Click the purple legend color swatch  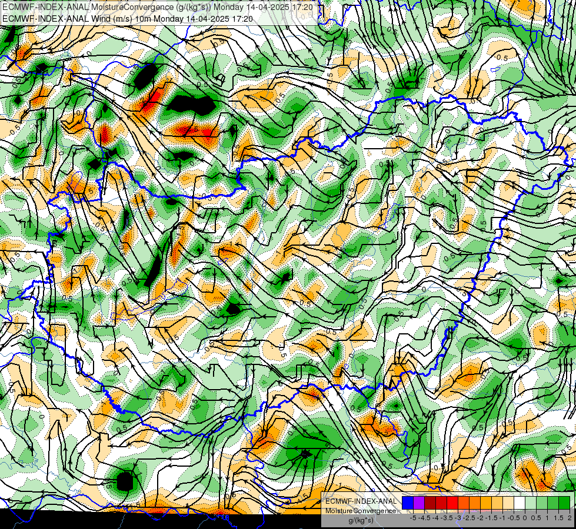pyautogui.click(x=419, y=503)
